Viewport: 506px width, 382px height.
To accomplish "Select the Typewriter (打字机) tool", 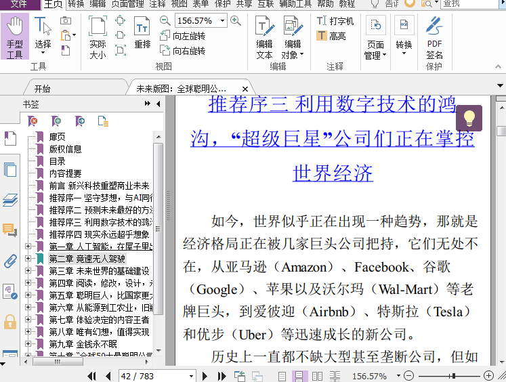I will click(335, 21).
